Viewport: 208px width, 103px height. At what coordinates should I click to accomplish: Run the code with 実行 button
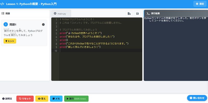pos(76,99)
